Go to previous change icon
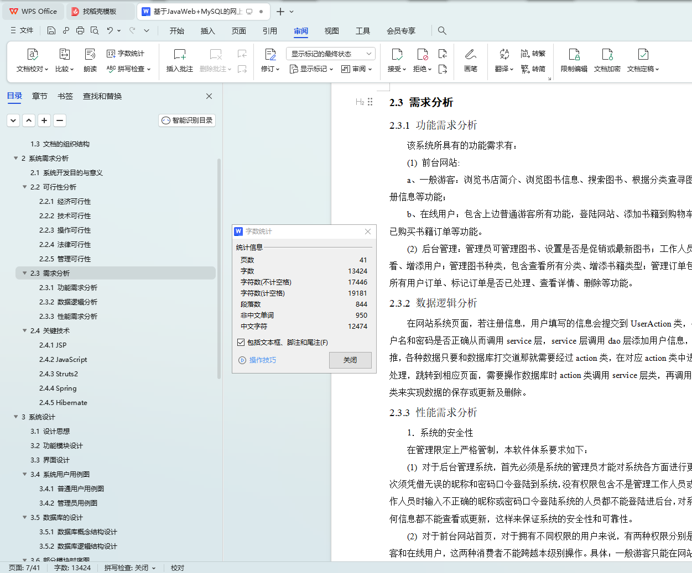The height and width of the screenshot is (573, 692). [x=443, y=54]
